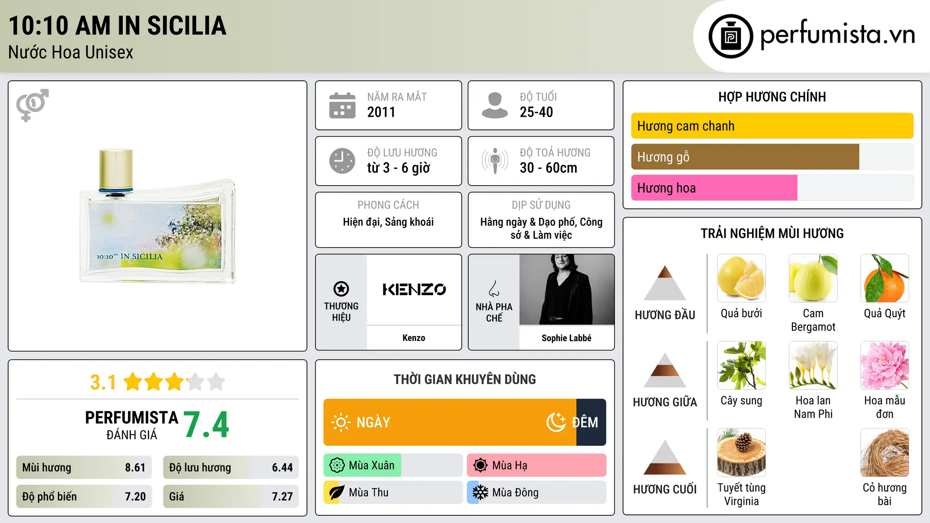The image size is (930, 523).
Task: Click the calendar icon beside Năm ra mắt
Action: pyautogui.click(x=342, y=105)
